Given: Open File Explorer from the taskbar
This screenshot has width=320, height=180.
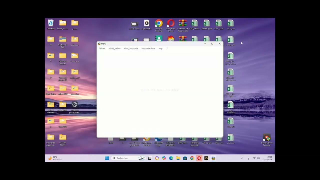Looking at the screenshot, I should [x=178, y=158].
